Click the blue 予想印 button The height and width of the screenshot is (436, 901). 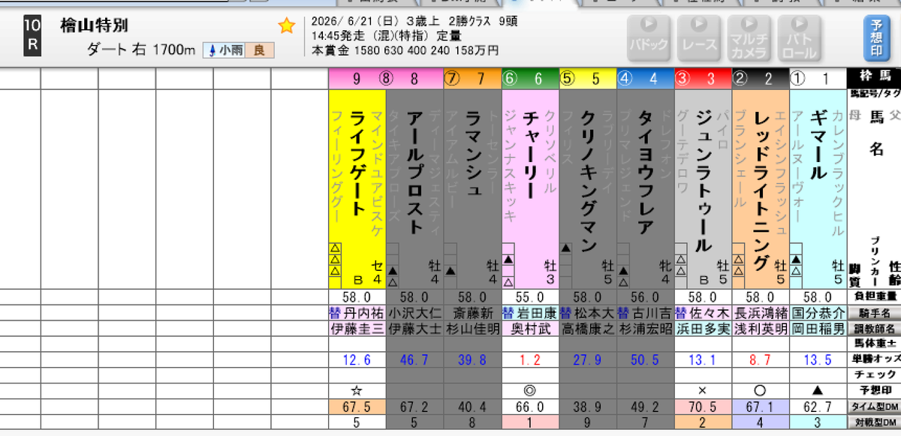pyautogui.click(x=875, y=38)
